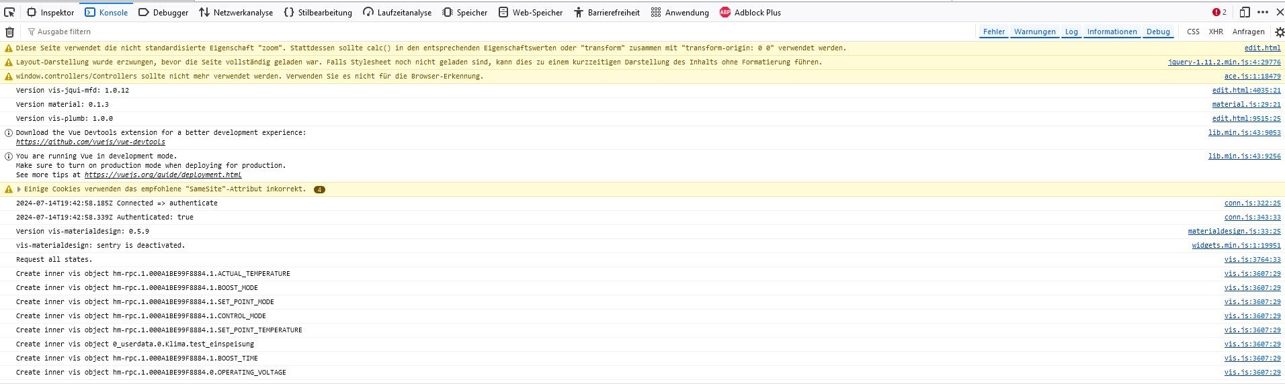
Task: Open the vue-devtools GitHub link
Action: [91, 142]
